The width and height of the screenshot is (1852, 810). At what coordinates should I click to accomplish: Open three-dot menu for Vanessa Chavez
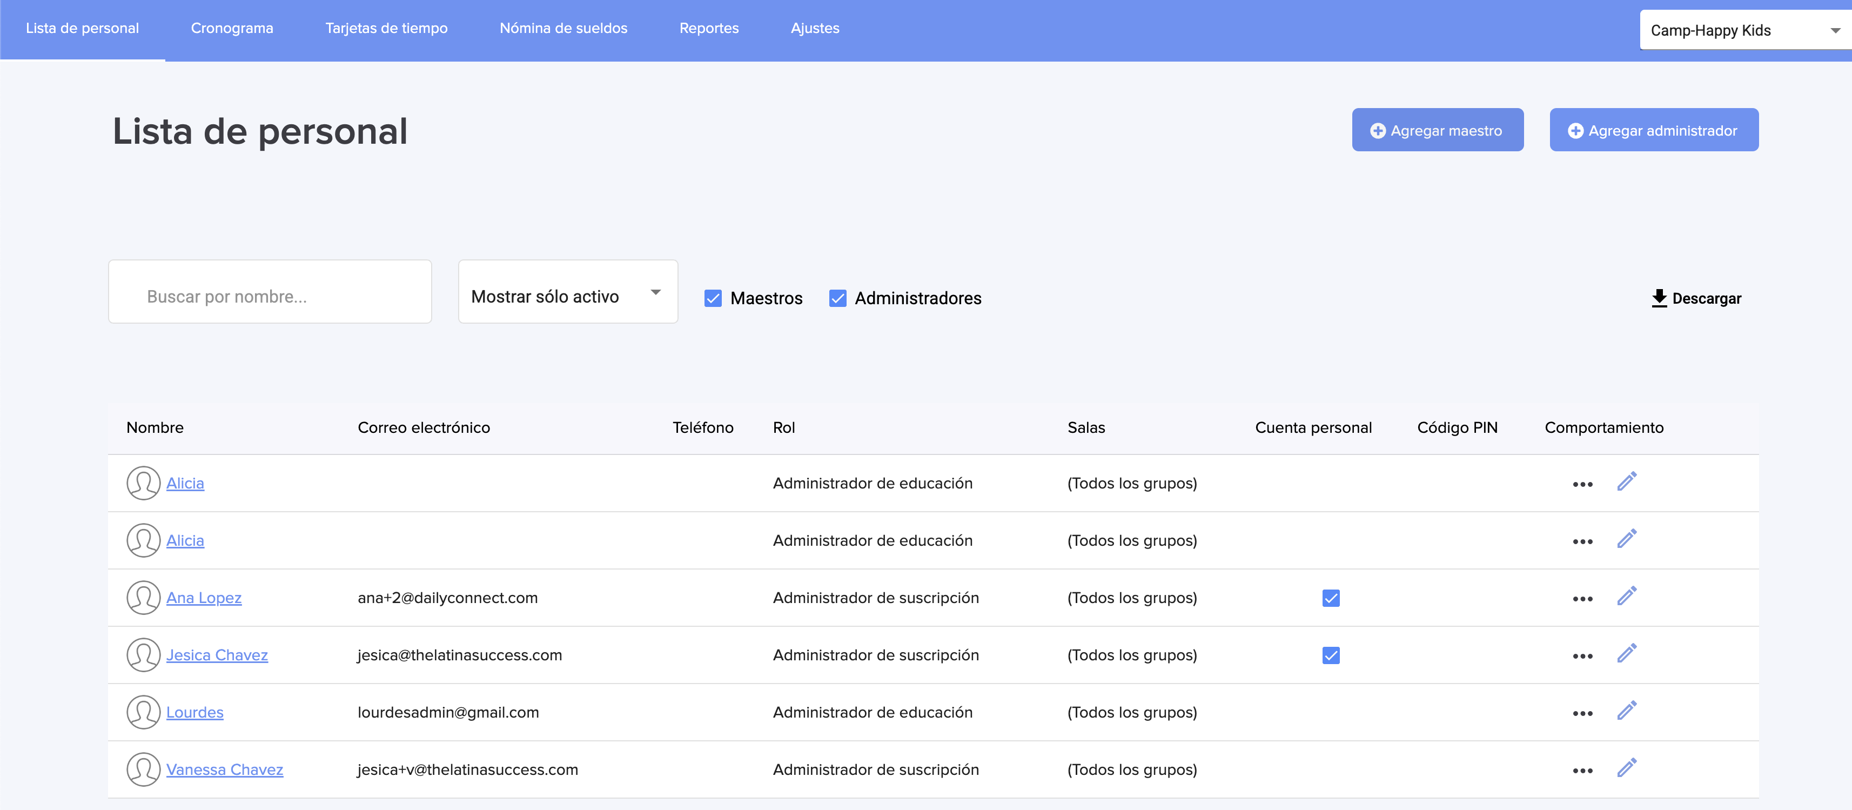click(x=1582, y=771)
